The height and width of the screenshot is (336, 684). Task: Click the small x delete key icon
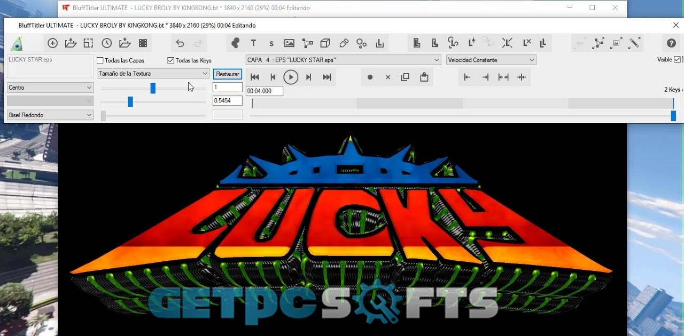(388, 77)
